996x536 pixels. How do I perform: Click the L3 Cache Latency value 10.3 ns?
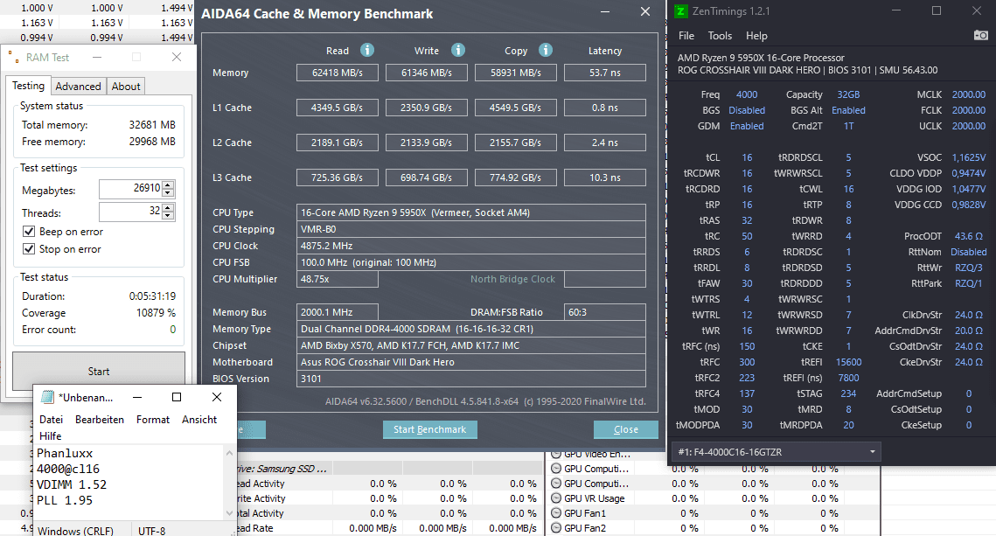pyautogui.click(x=605, y=178)
